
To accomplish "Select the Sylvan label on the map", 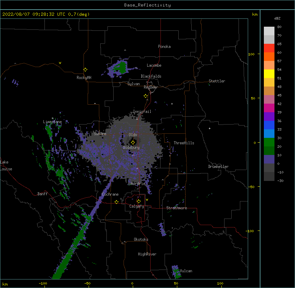I will coord(133,84).
